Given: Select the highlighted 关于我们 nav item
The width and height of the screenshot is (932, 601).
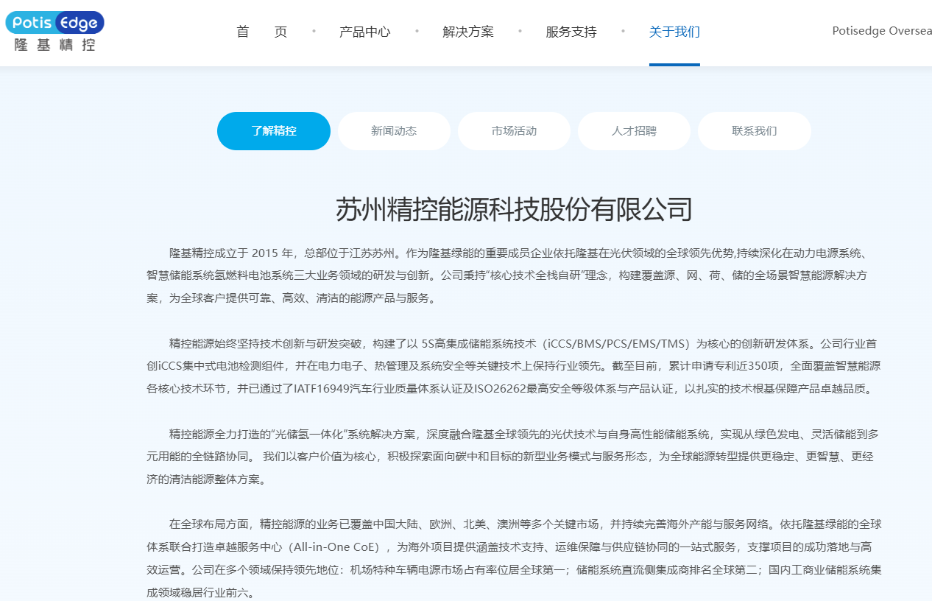Looking at the screenshot, I should [674, 32].
